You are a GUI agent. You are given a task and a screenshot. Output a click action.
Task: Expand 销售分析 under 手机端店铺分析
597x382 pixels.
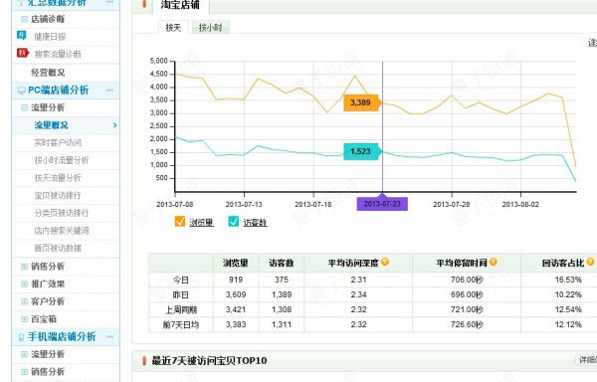point(24,372)
